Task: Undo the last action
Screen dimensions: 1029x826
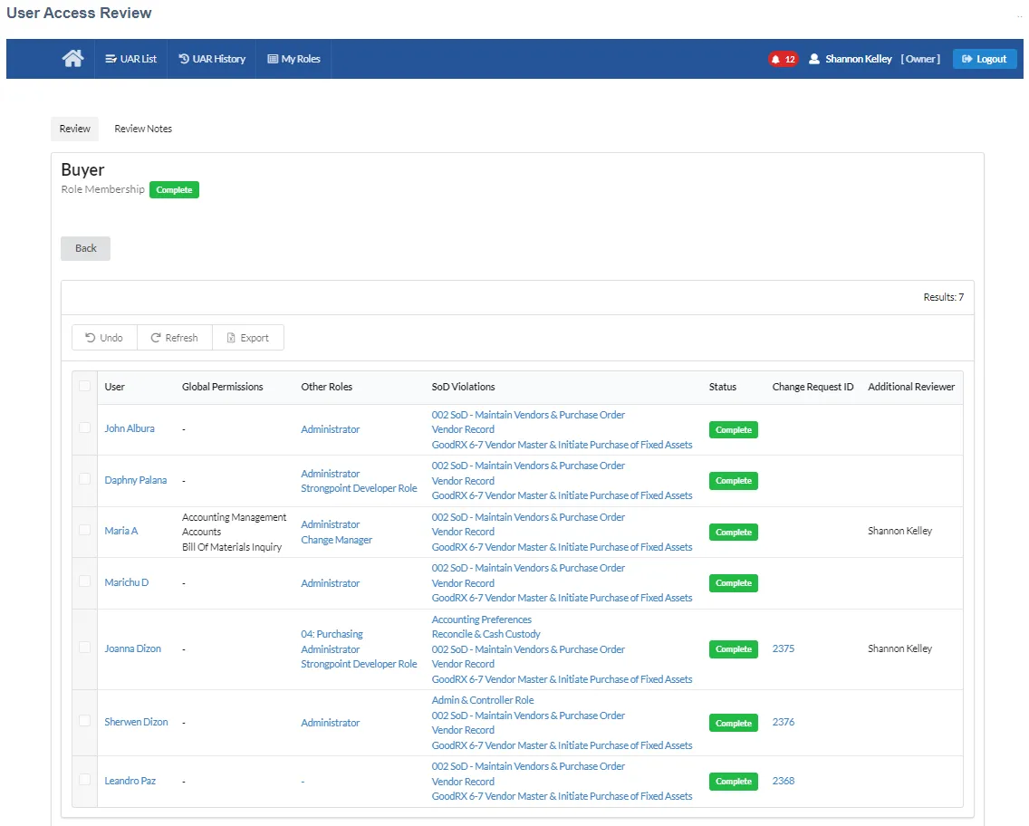Action: [x=104, y=337]
